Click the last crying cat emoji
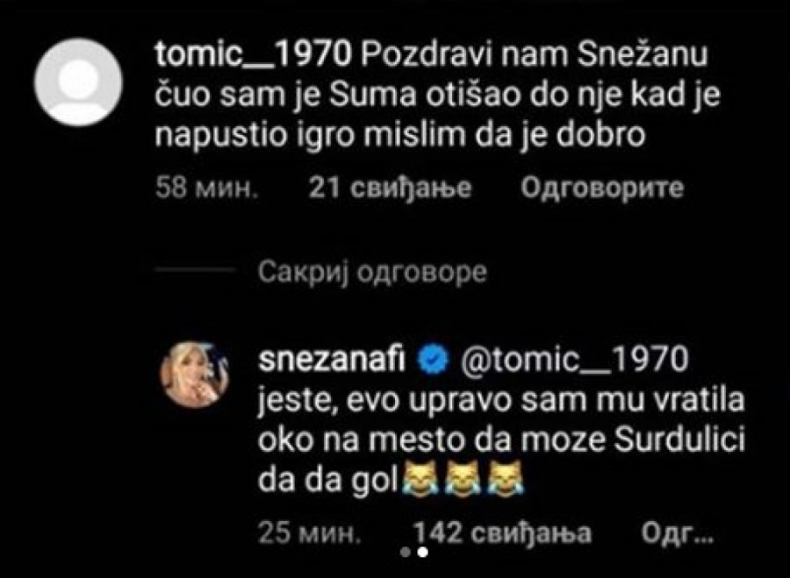790x578 pixels. [x=500, y=480]
